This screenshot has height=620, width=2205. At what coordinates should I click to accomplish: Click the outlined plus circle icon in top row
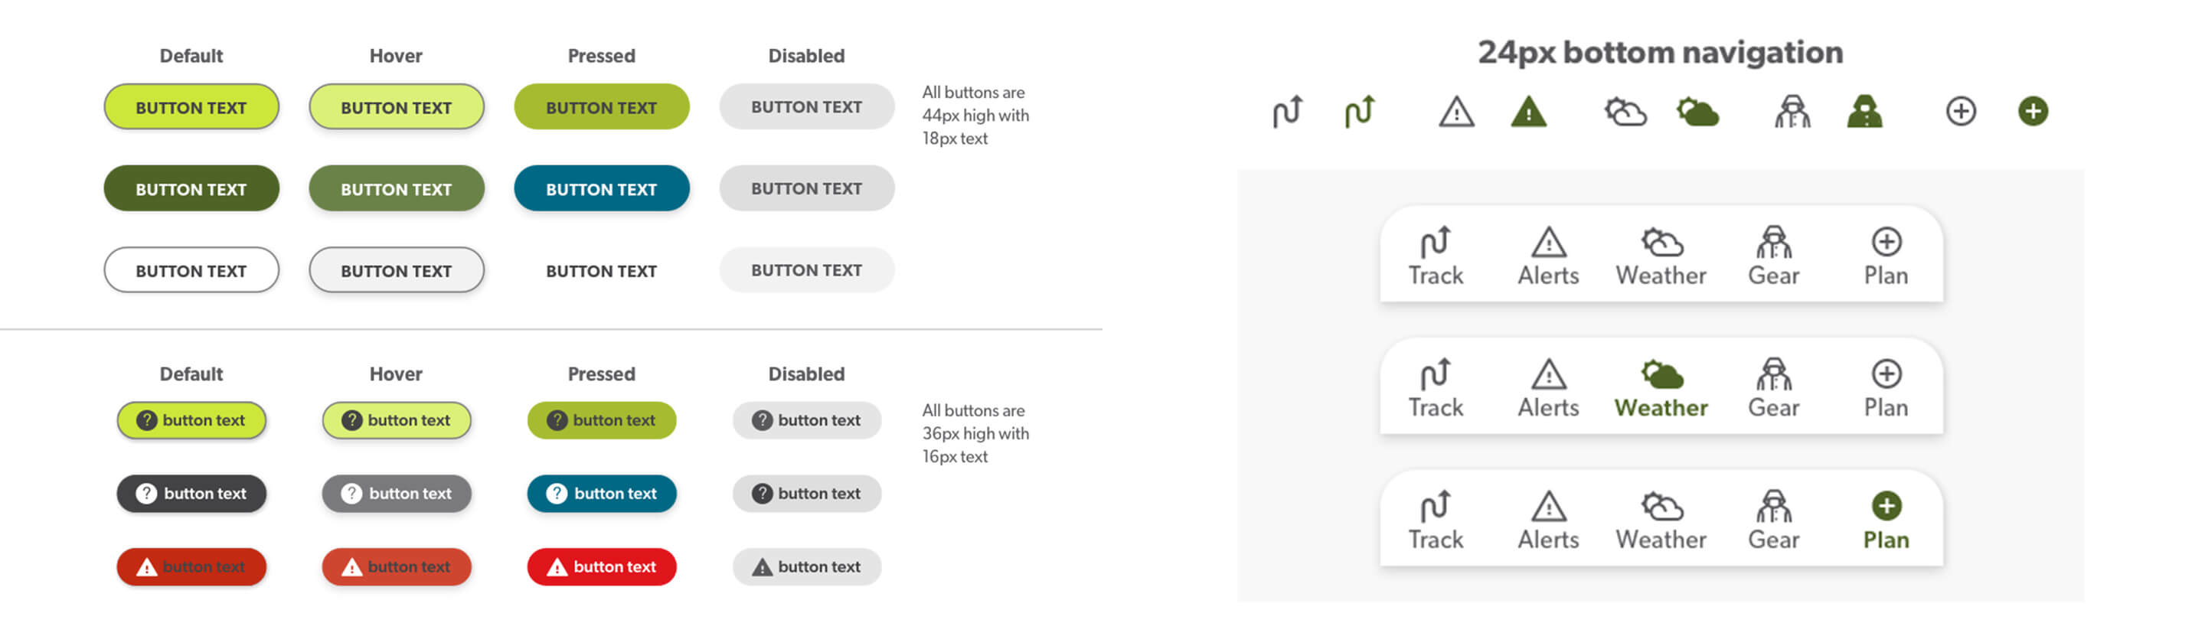coord(1960,110)
